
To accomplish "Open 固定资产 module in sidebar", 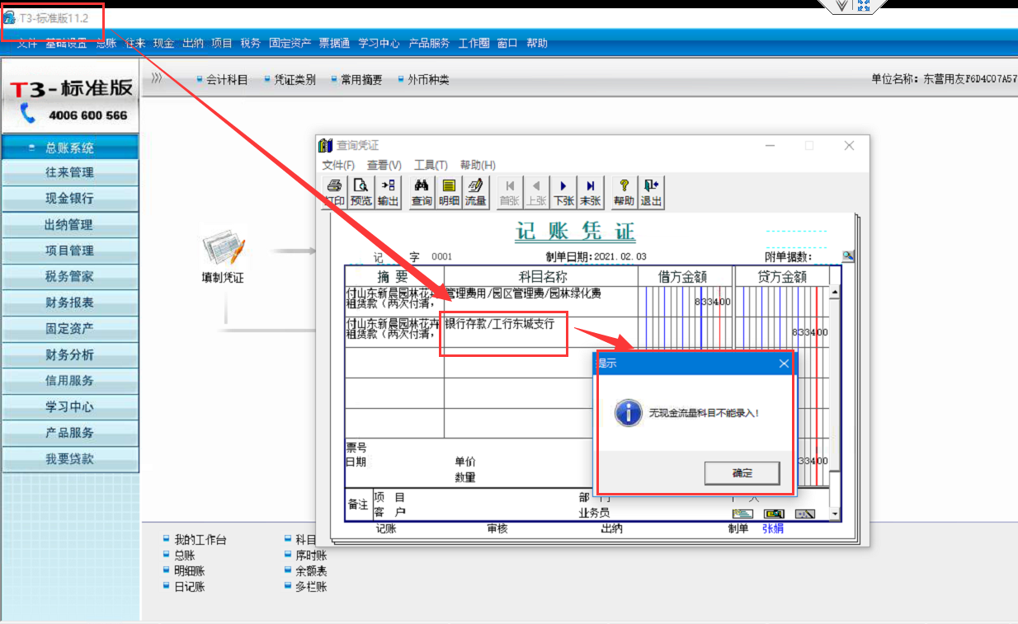I will [70, 329].
